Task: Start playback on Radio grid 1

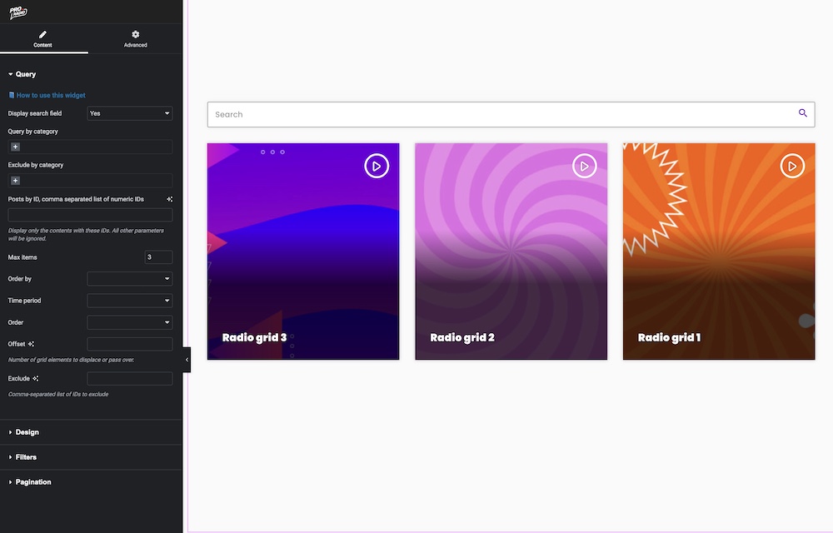Action: coord(792,167)
